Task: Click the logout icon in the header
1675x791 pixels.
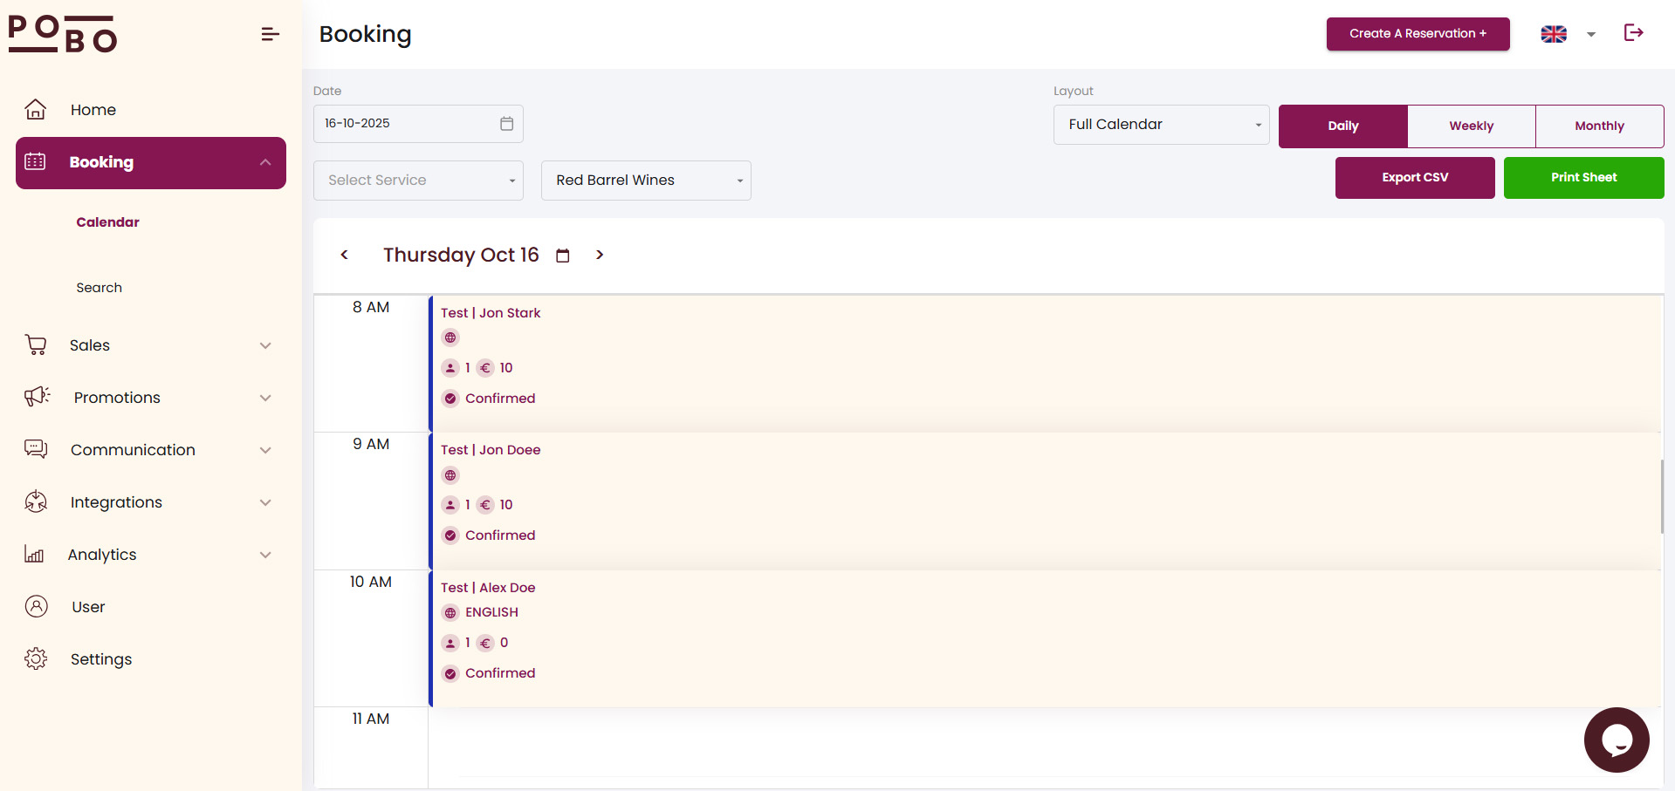Action: tap(1633, 33)
